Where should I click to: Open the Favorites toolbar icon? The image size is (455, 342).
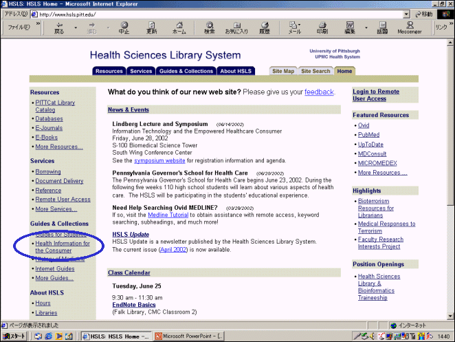237,28
